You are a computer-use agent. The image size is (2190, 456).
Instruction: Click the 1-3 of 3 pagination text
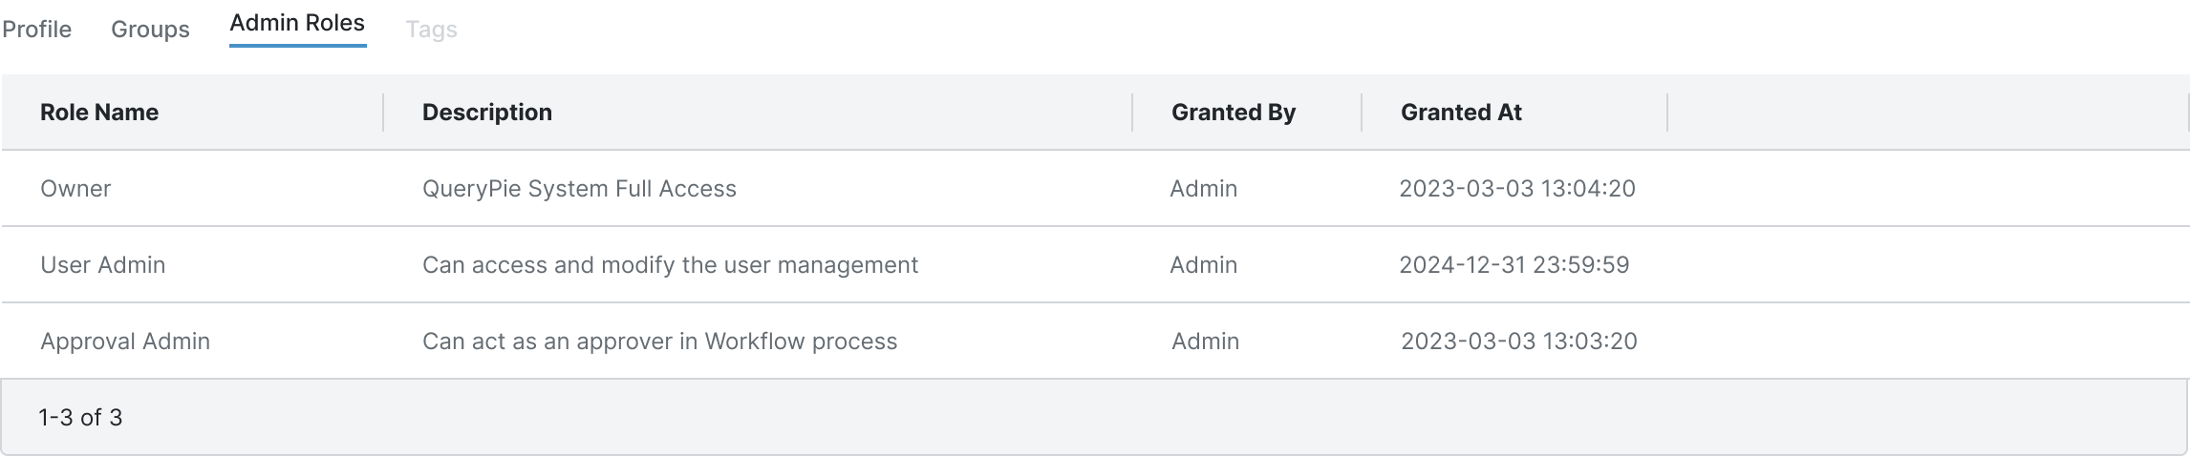(x=80, y=418)
